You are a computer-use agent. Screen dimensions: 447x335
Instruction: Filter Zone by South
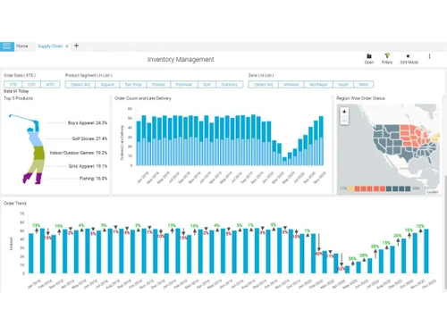(x=343, y=85)
